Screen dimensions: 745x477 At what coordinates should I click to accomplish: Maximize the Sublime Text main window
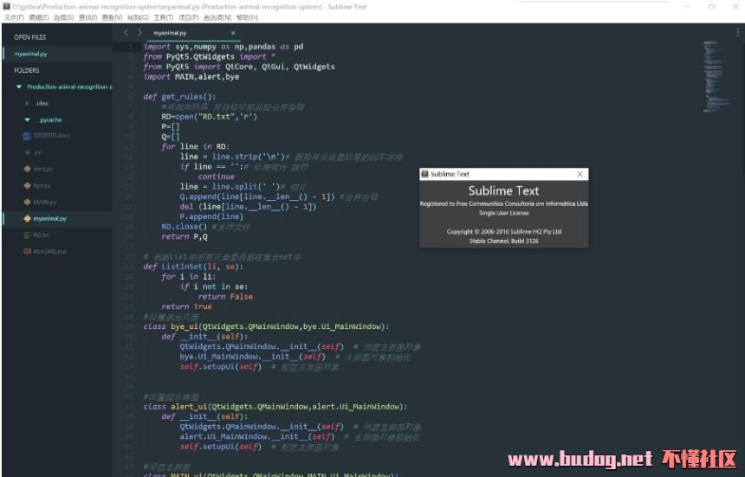[711, 7]
